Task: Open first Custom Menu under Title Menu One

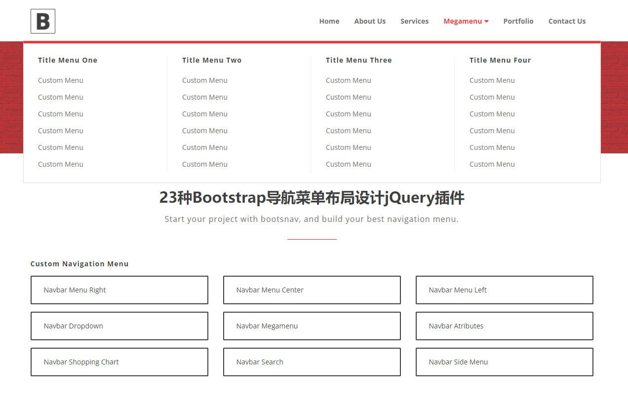Action: (x=61, y=80)
